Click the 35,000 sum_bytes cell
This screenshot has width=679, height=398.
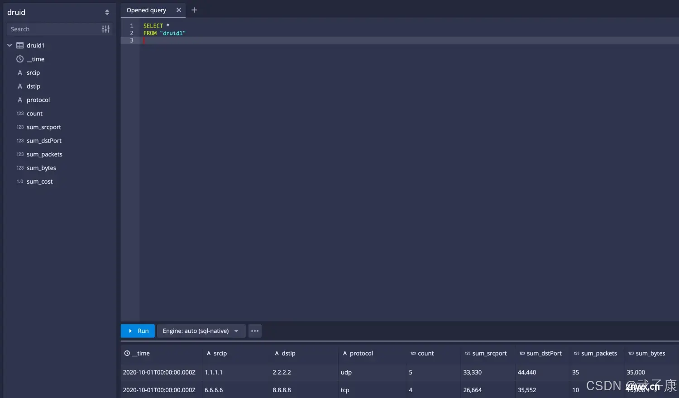651,372
